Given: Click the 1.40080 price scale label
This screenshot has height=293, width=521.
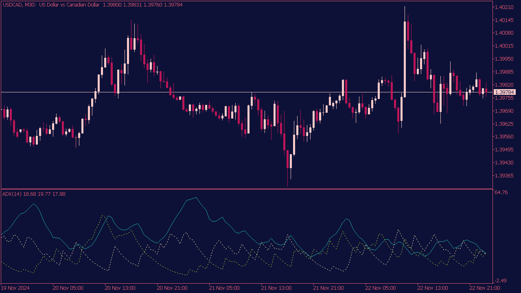Looking at the screenshot, I should [503, 33].
